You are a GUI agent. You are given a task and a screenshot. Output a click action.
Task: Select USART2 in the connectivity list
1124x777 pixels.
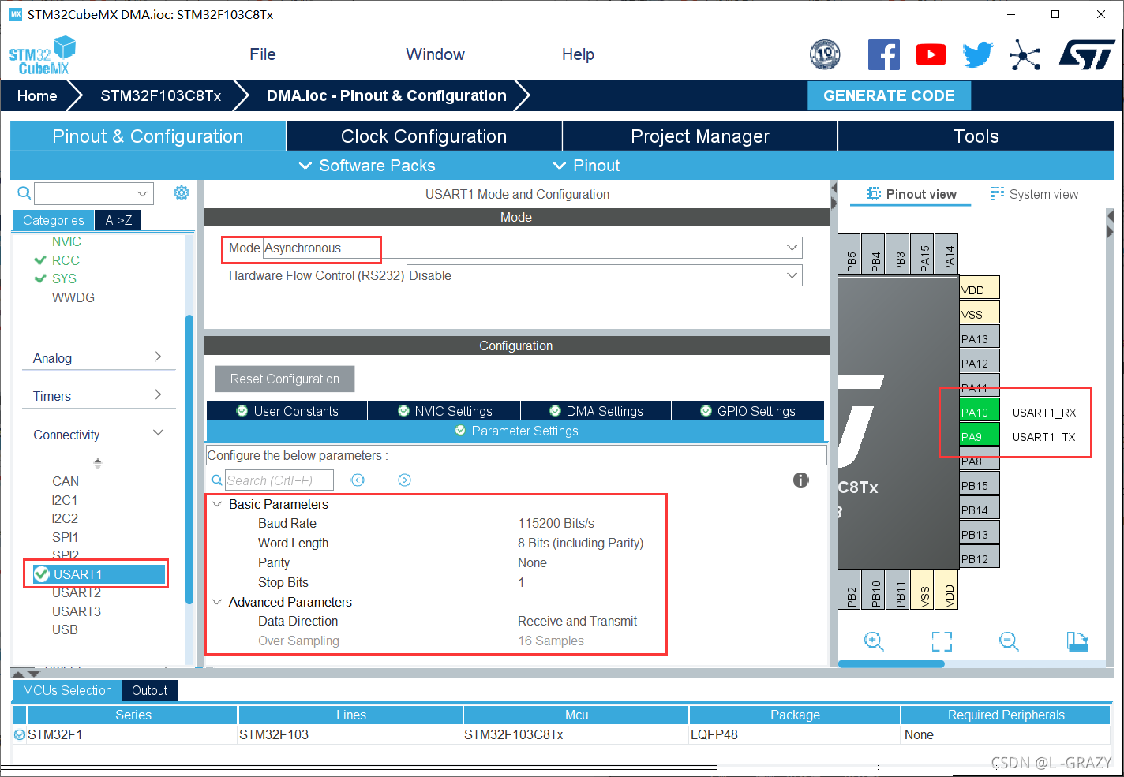tap(77, 592)
